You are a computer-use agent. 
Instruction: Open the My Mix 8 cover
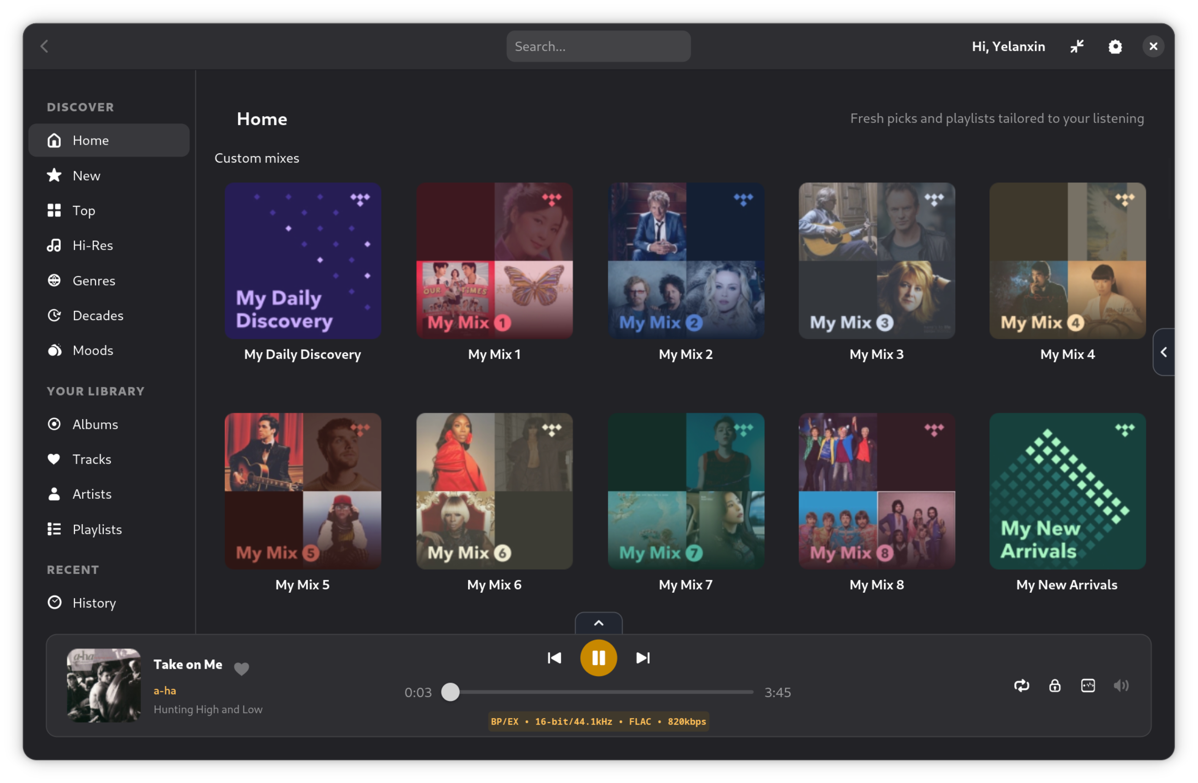point(877,491)
